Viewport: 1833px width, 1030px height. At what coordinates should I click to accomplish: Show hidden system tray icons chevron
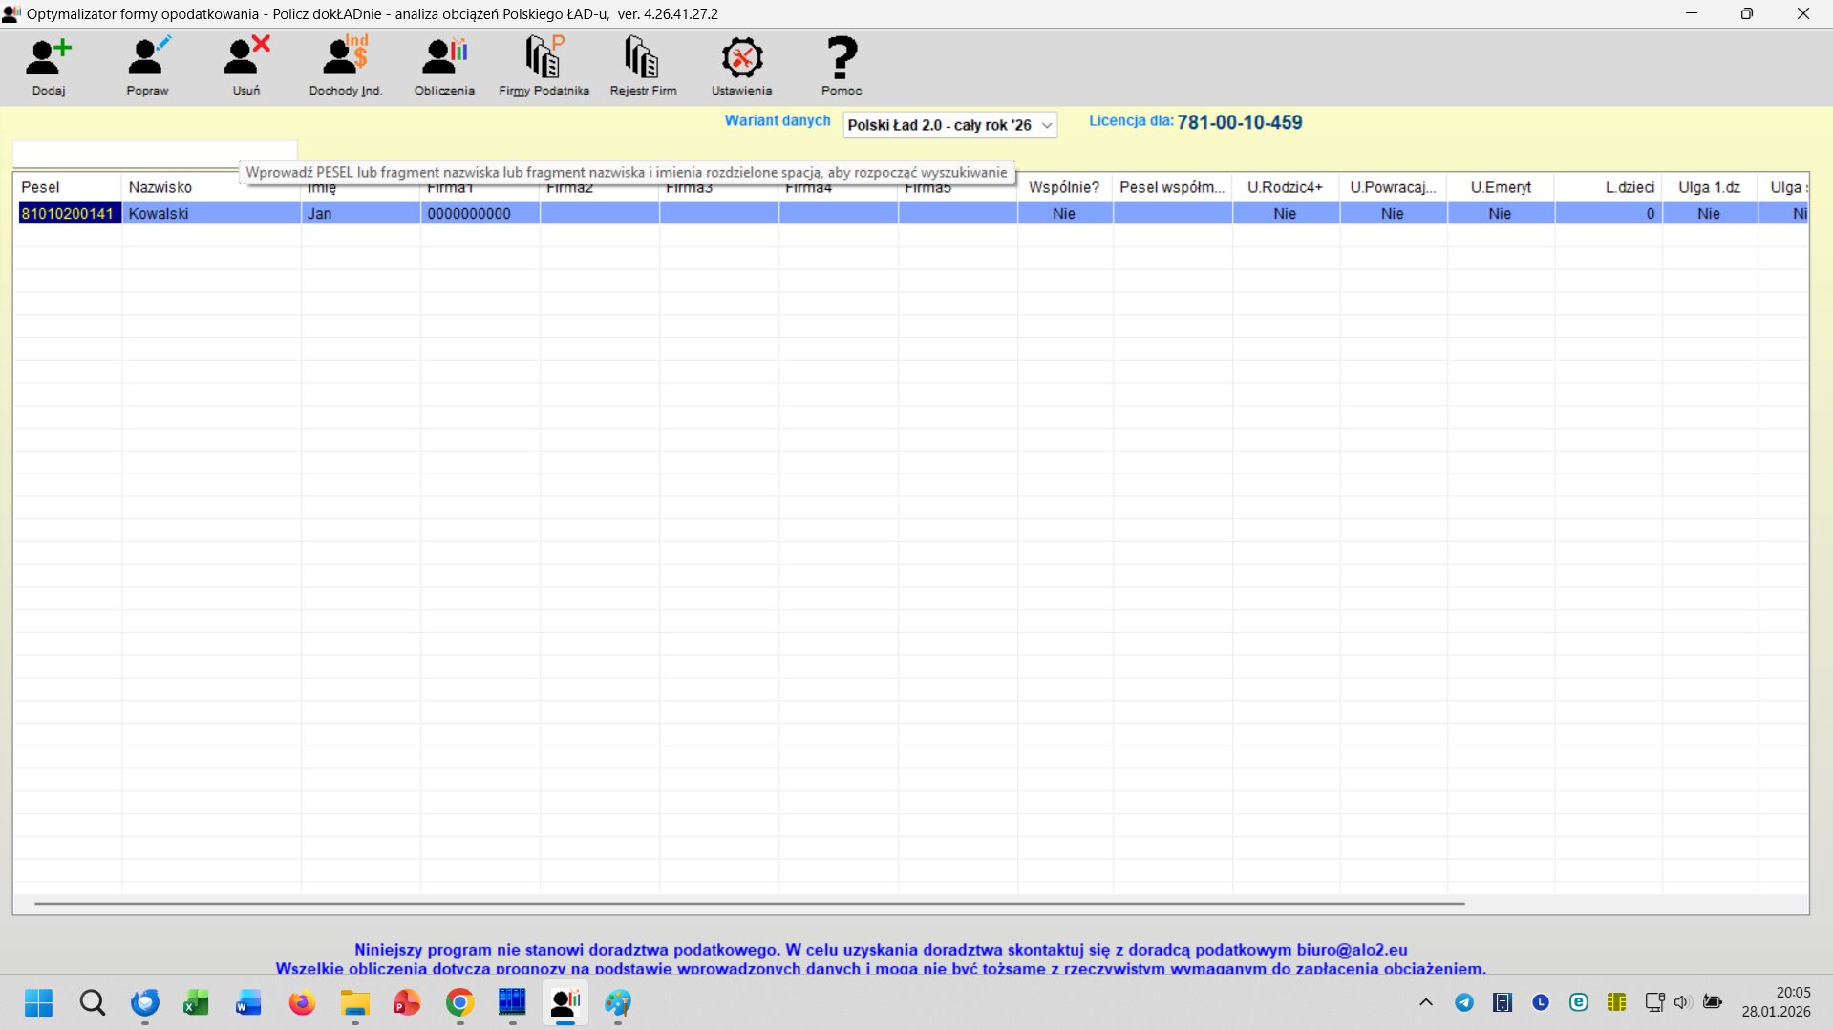coord(1426,1002)
